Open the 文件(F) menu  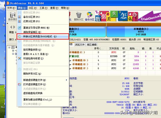pos(11,8)
